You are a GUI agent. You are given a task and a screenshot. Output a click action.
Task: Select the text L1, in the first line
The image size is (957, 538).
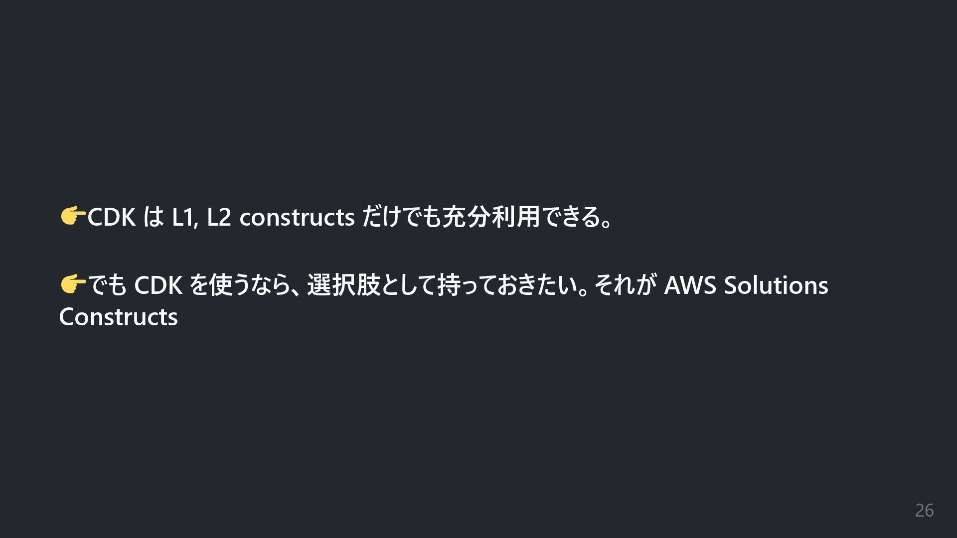pos(185,217)
